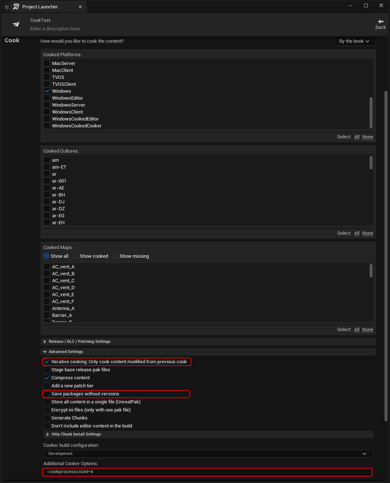Open the By the book dropdown
The image size is (390, 483).
[355, 41]
